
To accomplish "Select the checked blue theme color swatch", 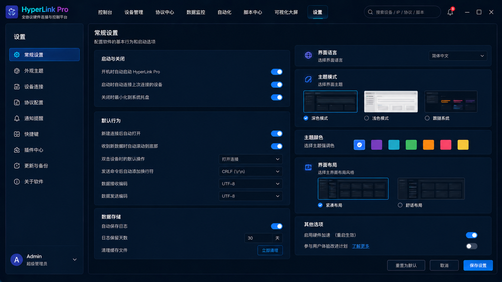I will [x=359, y=145].
